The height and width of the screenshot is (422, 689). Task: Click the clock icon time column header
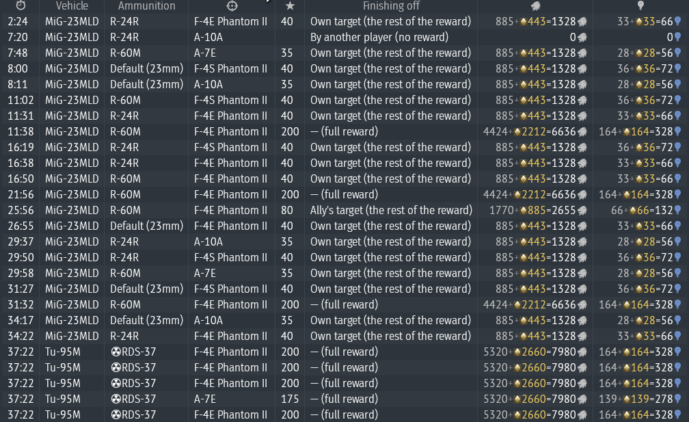coord(21,5)
